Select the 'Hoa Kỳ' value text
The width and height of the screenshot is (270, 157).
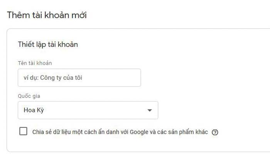click(34, 110)
